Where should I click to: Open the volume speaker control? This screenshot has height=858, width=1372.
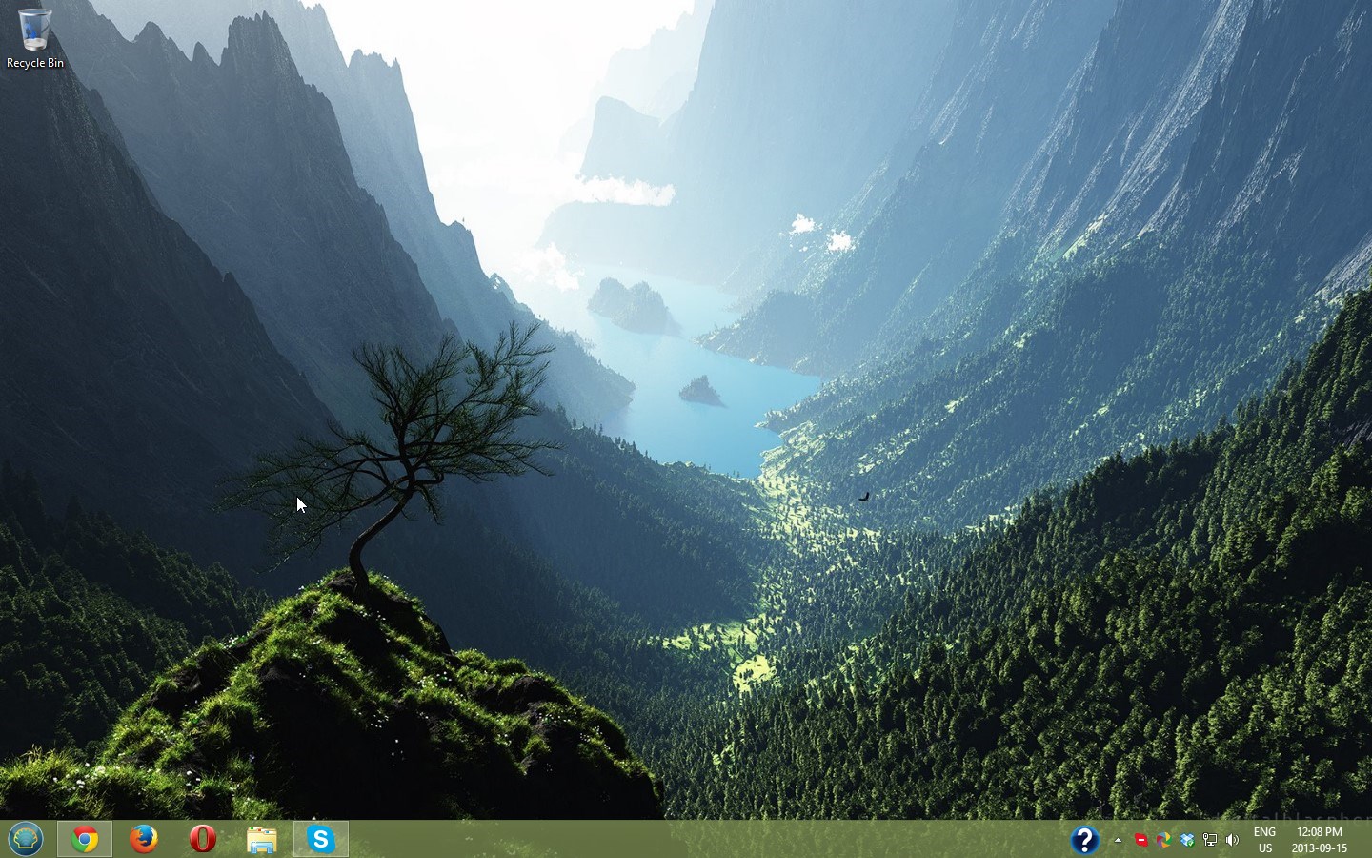click(1233, 840)
